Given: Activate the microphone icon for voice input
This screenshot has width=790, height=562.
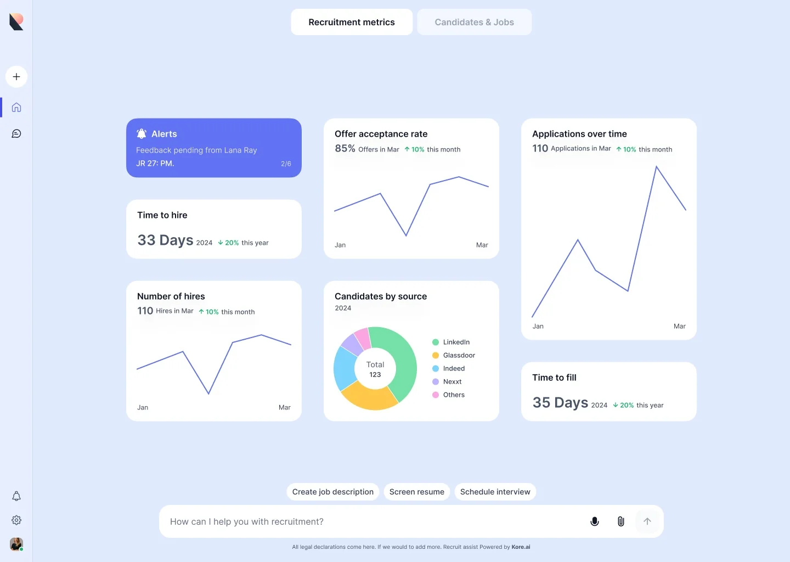Looking at the screenshot, I should tap(594, 521).
